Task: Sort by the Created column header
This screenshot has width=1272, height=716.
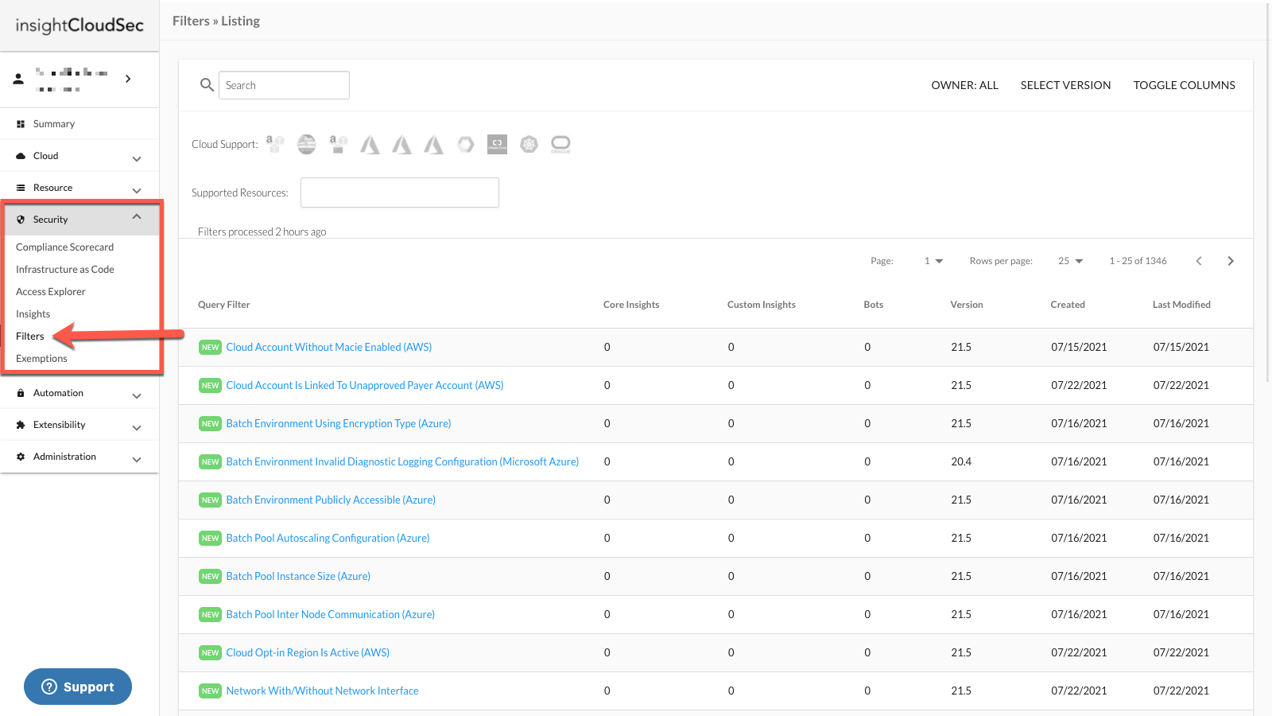Action: click(1068, 305)
